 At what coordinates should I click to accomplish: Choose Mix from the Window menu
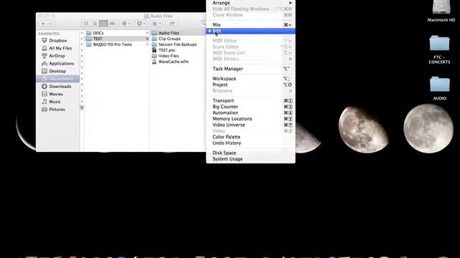(x=251, y=25)
